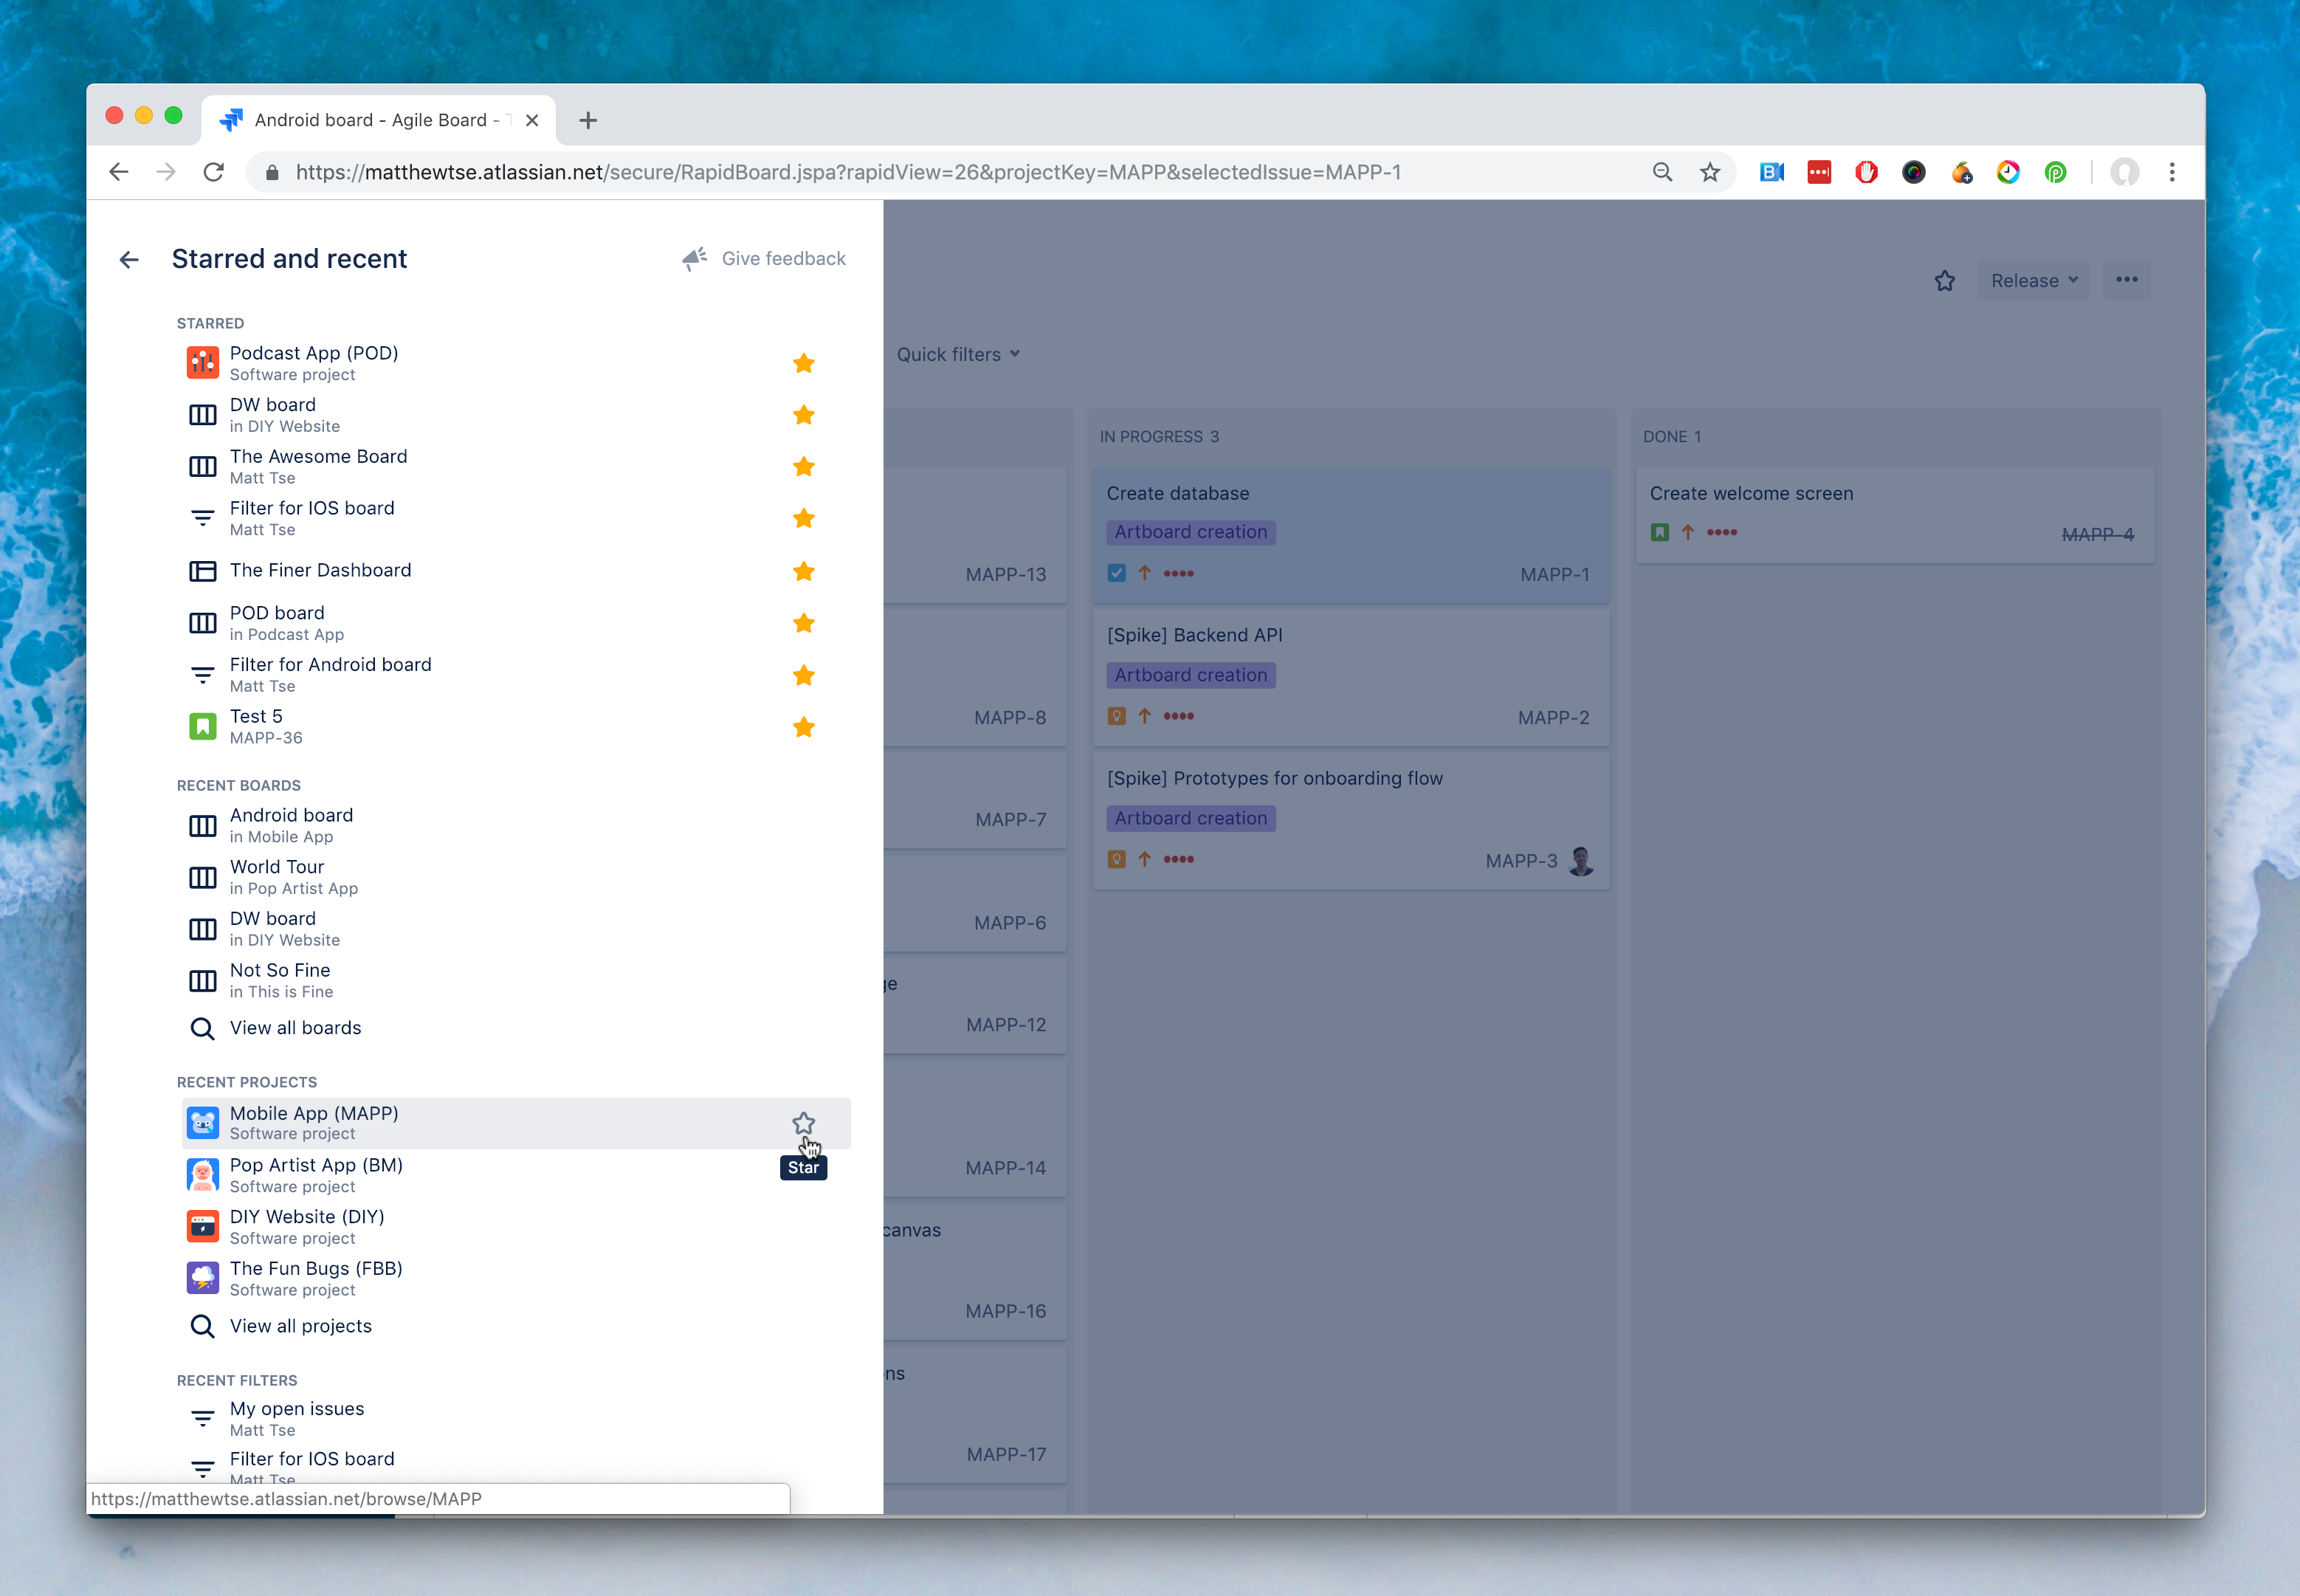Click the Podcast App project icon
This screenshot has width=2300, height=1596.
(203, 363)
